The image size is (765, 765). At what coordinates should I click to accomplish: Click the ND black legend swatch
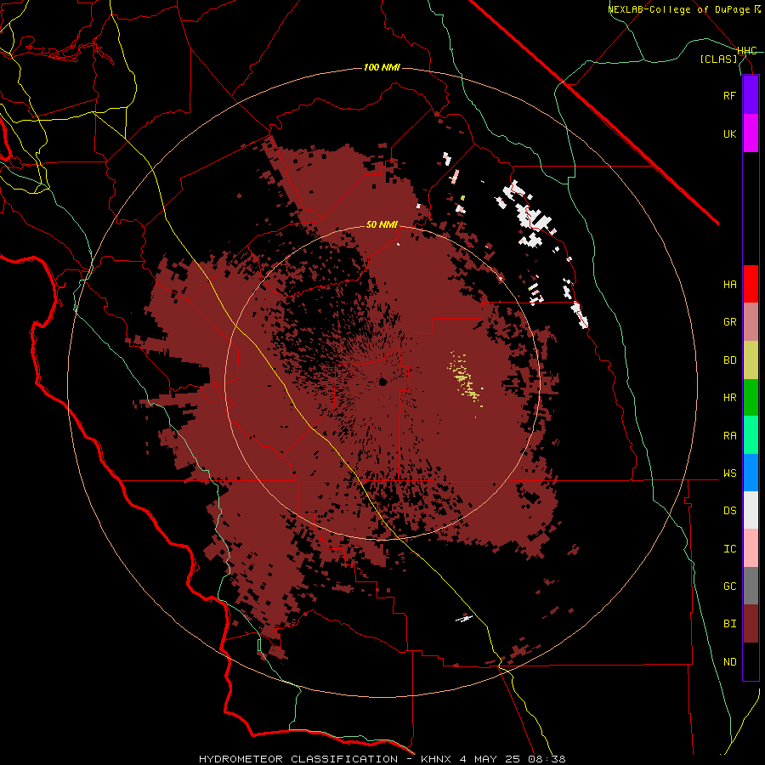coord(751,661)
